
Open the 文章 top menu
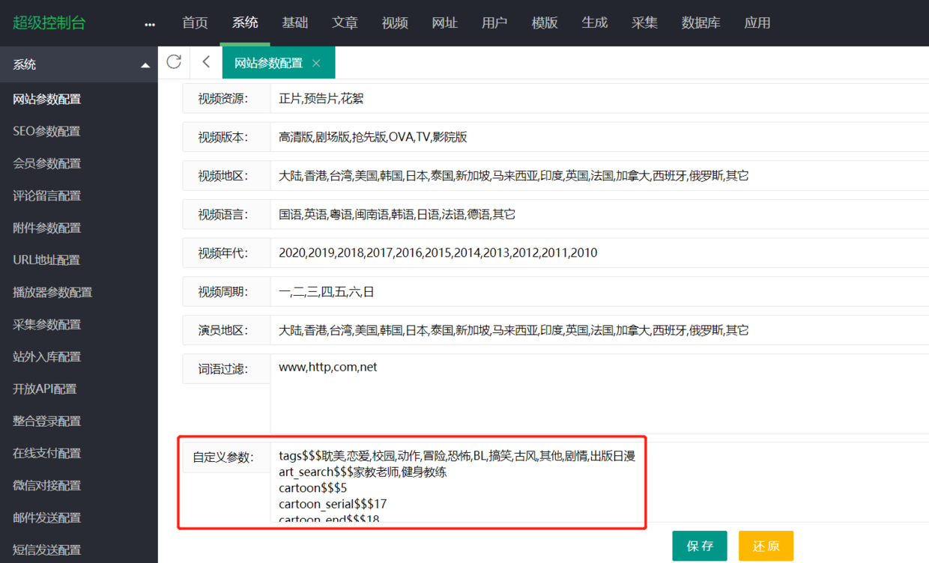[345, 22]
